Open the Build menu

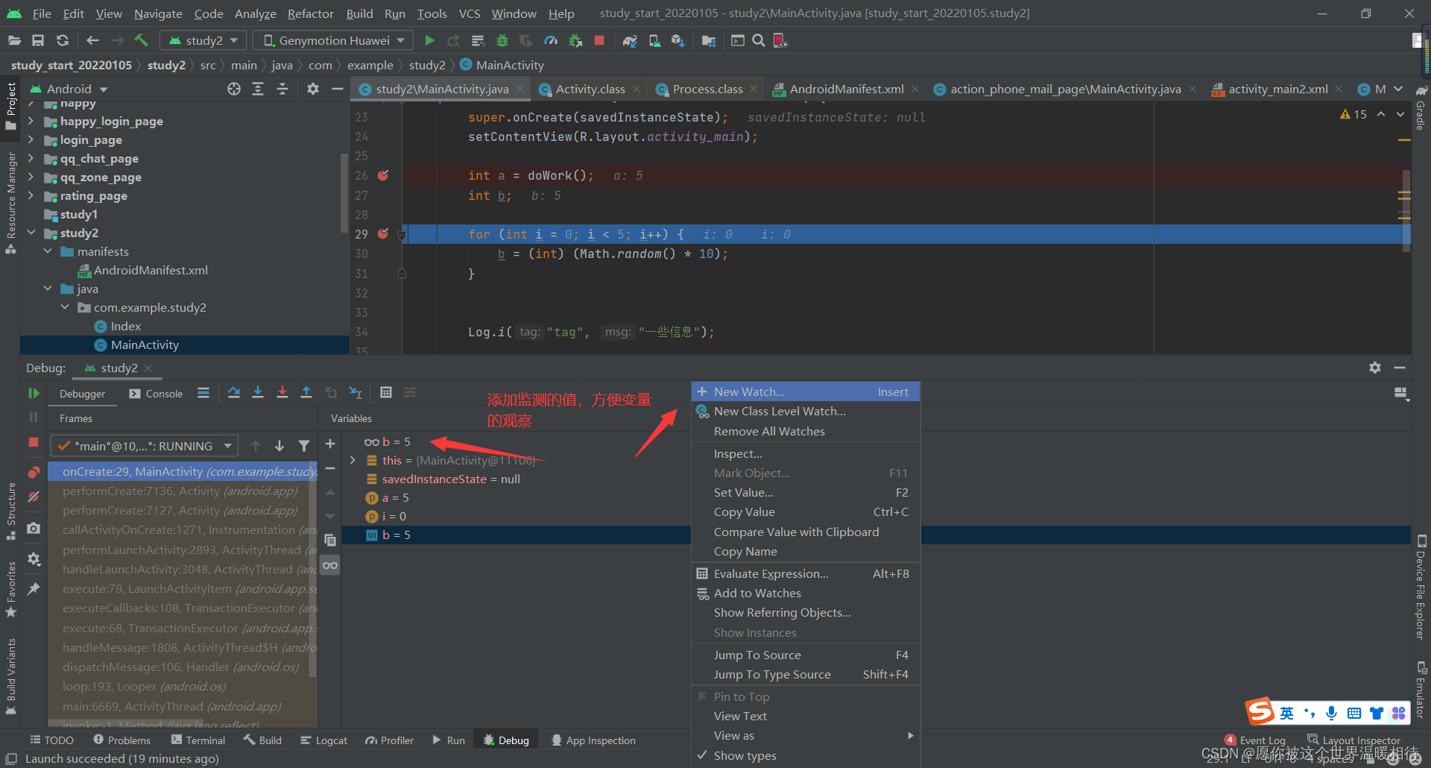(359, 13)
